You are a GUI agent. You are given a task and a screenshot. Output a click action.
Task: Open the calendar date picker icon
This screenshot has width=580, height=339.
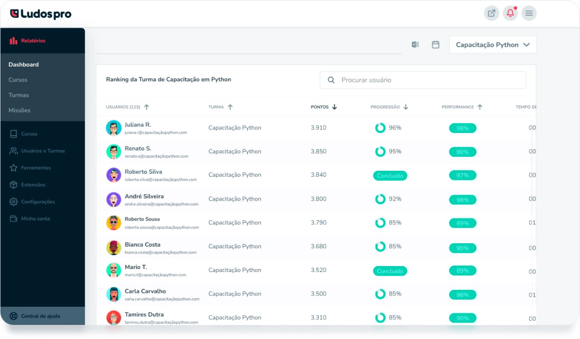point(435,45)
